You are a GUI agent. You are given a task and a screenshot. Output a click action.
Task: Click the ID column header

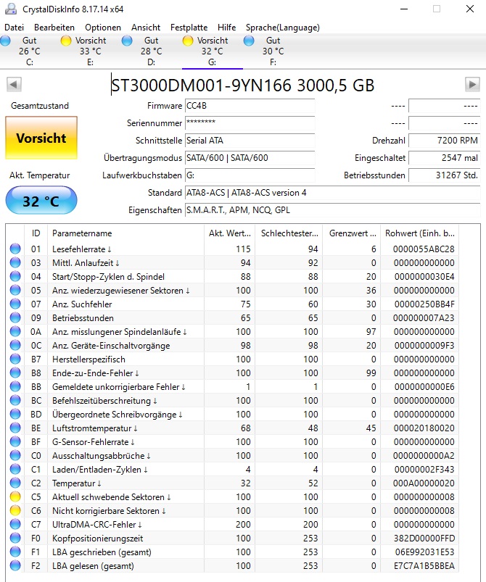(x=36, y=233)
